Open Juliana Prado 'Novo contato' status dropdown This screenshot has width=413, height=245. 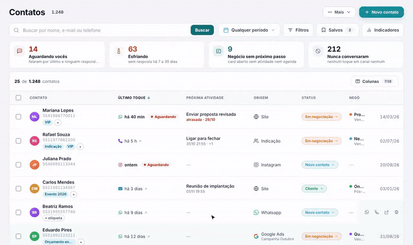(x=320, y=165)
